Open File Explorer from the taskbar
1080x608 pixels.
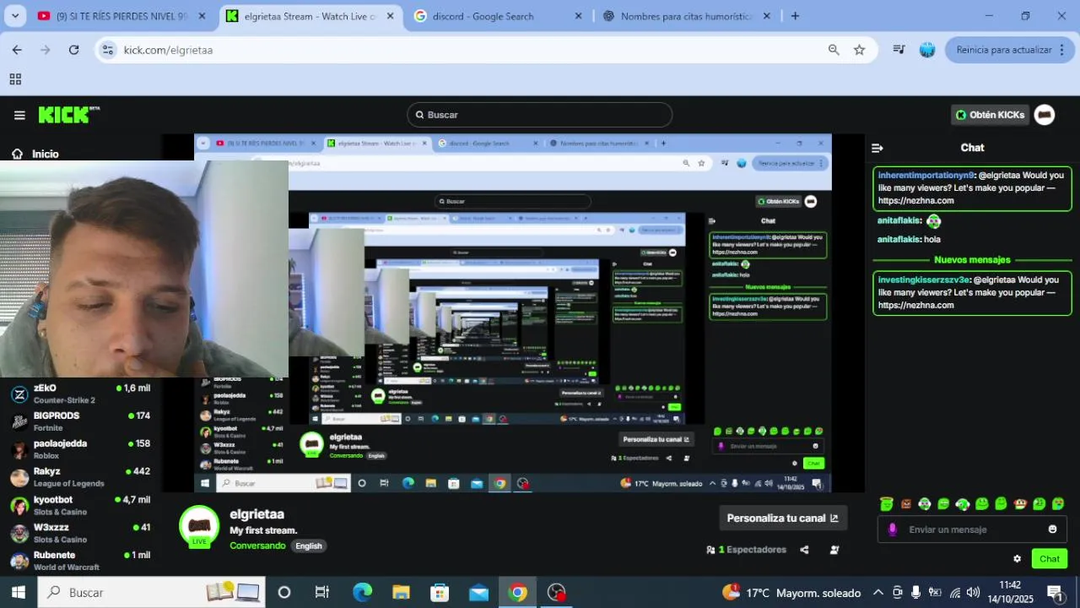401,593
